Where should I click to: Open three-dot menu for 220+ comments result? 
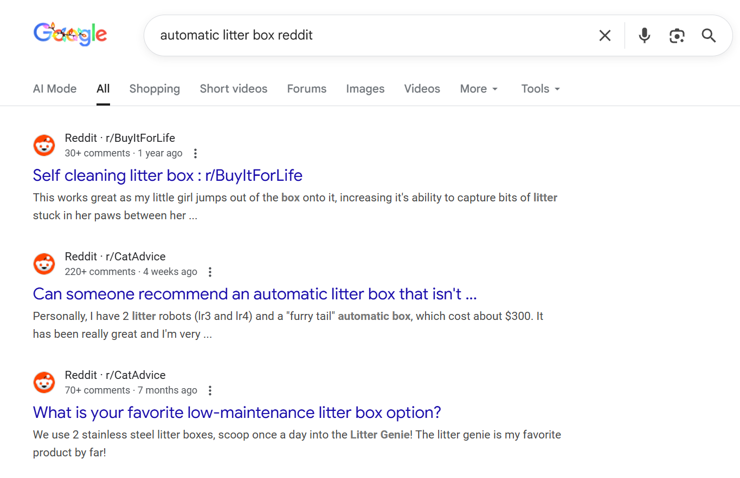[x=210, y=272]
